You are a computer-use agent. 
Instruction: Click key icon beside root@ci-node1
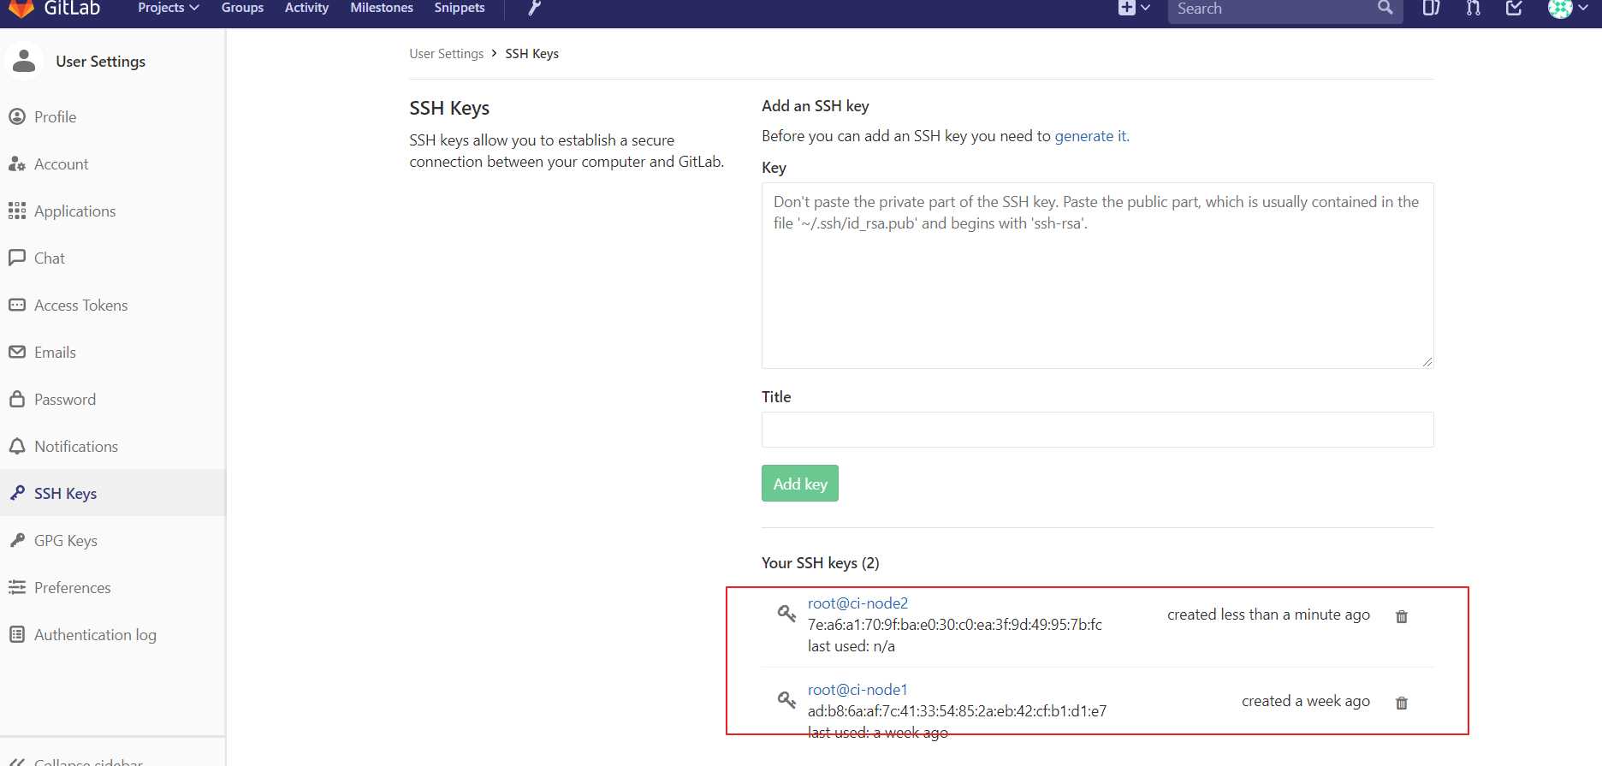pyautogui.click(x=786, y=699)
